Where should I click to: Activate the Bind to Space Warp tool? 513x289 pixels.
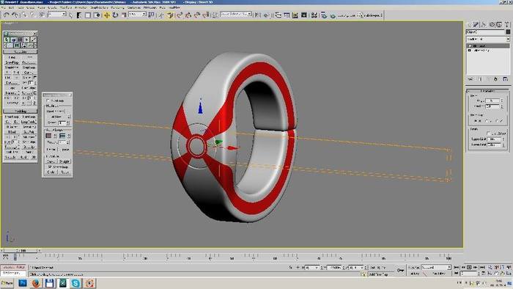pyautogui.click(x=42, y=15)
